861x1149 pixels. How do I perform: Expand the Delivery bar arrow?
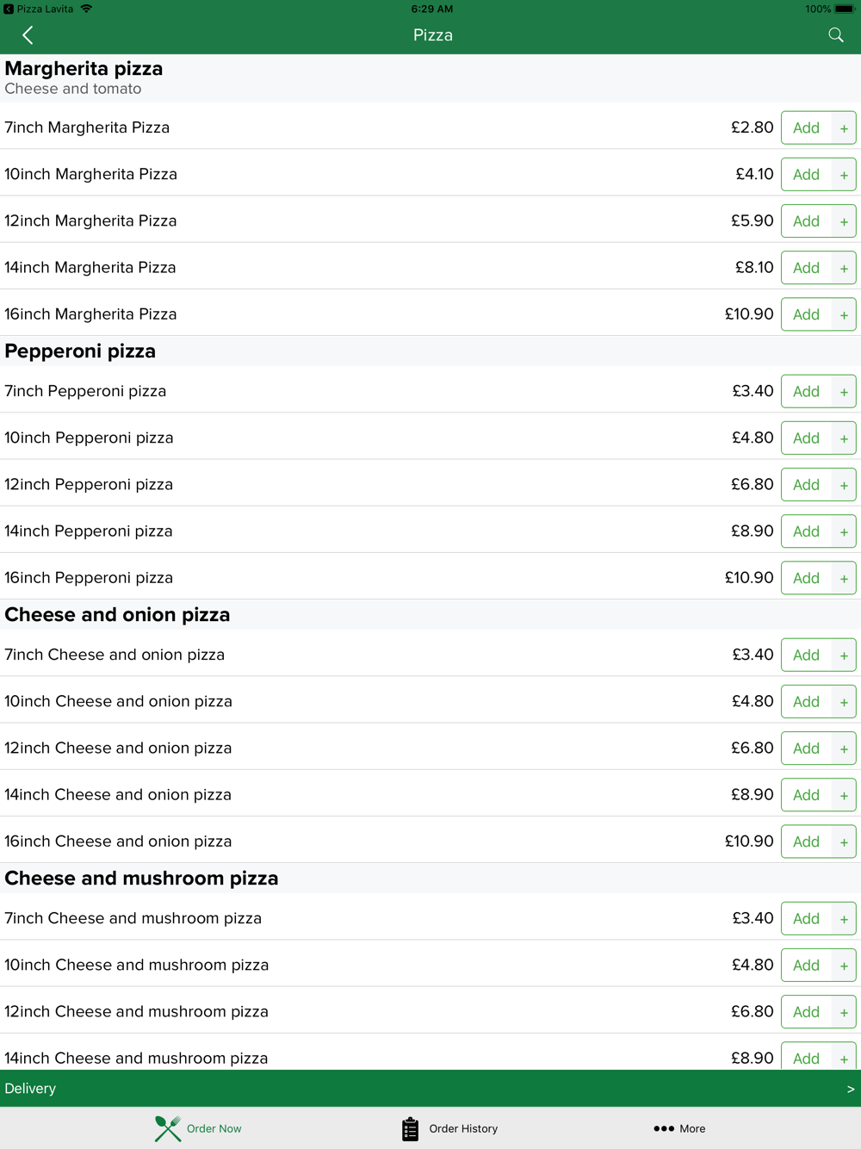[851, 1090]
